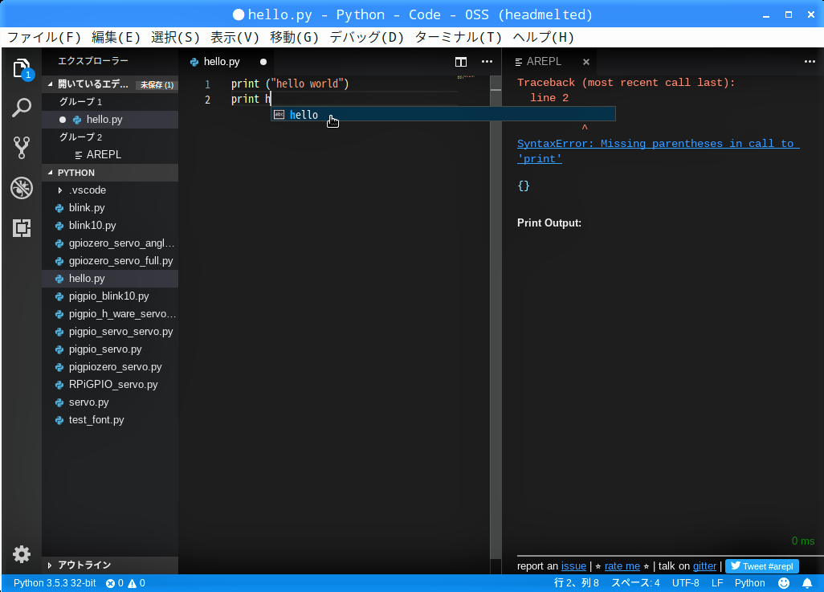
Task: Open the rate me link
Action: (622, 566)
